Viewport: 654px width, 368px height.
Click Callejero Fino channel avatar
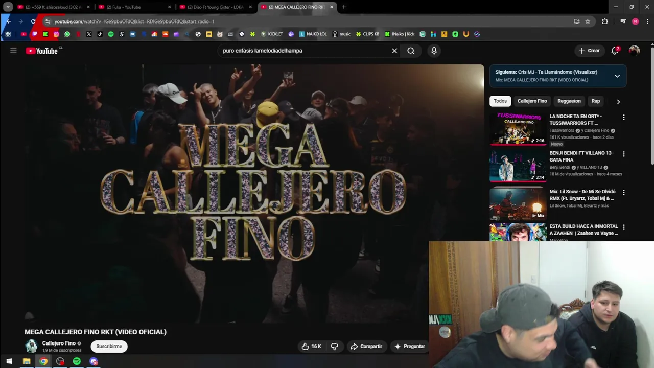[32, 347]
